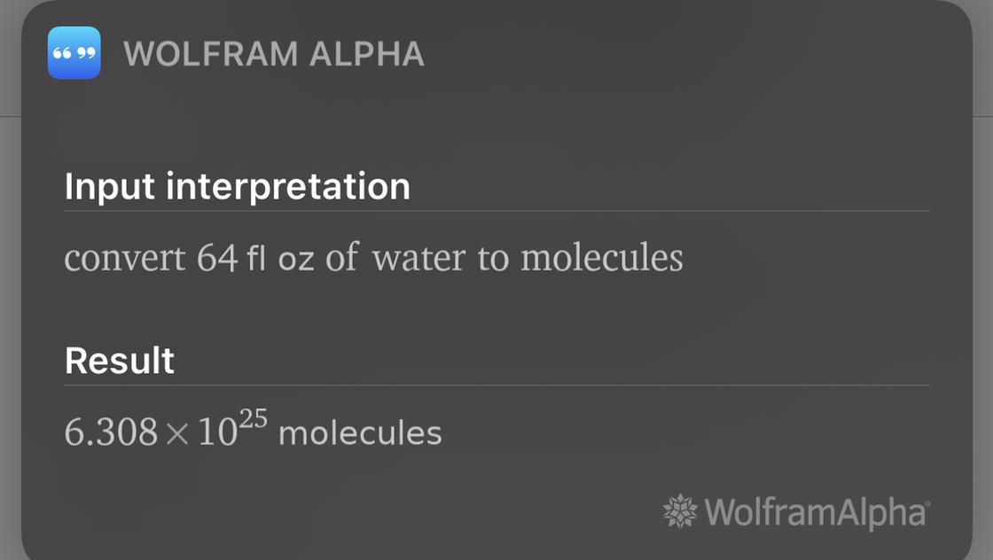The width and height of the screenshot is (993, 560).
Task: Click the exponent 25 in the result
Action: coord(253,419)
